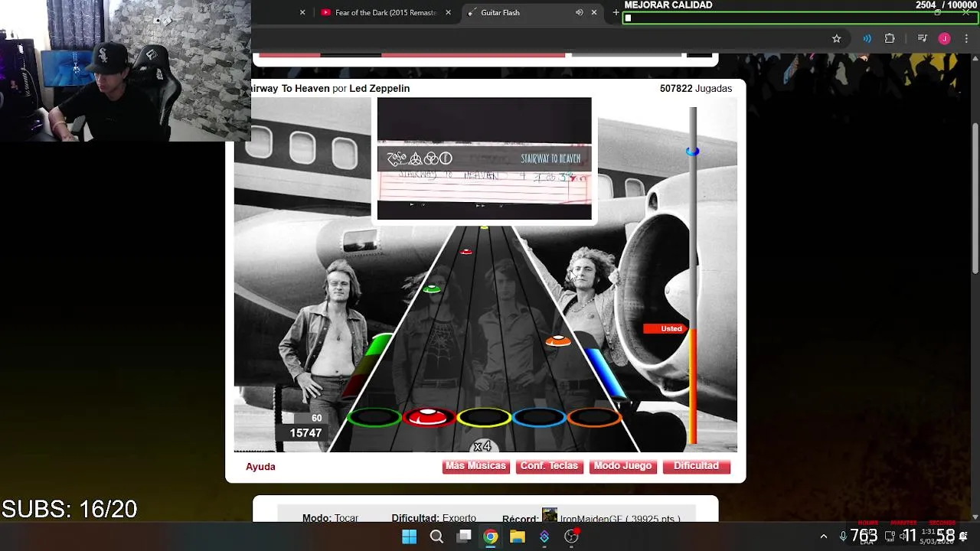Click the browser page vertical scrollbar
Viewport: 980px width, 551px height.
(975, 197)
